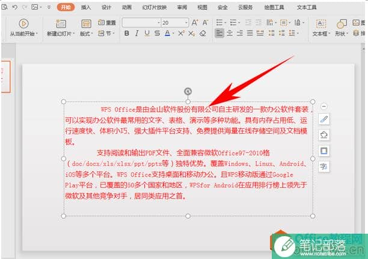Collapse floating toolbar with minus icon

pyautogui.click(x=324, y=107)
